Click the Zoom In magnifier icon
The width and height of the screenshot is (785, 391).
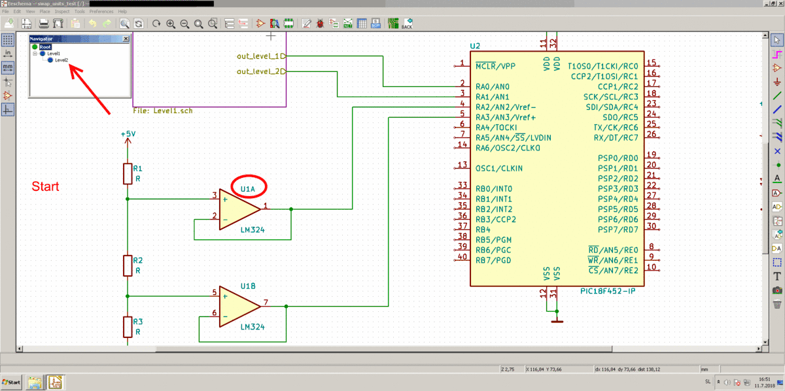[x=171, y=24]
